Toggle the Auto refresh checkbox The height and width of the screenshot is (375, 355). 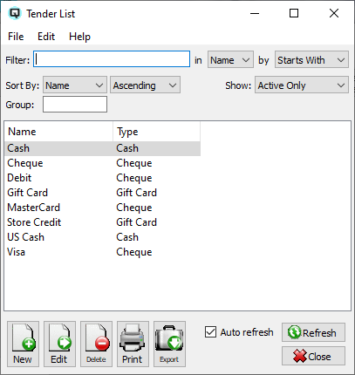pos(210,332)
